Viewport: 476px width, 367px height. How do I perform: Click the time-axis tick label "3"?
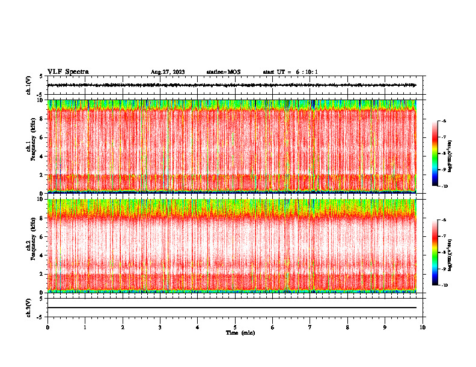(x=160, y=327)
